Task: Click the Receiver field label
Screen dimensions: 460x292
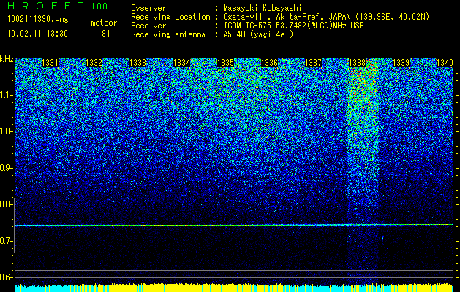Action: pos(148,26)
